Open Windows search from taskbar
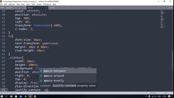The image size is (174, 98). [7, 96]
